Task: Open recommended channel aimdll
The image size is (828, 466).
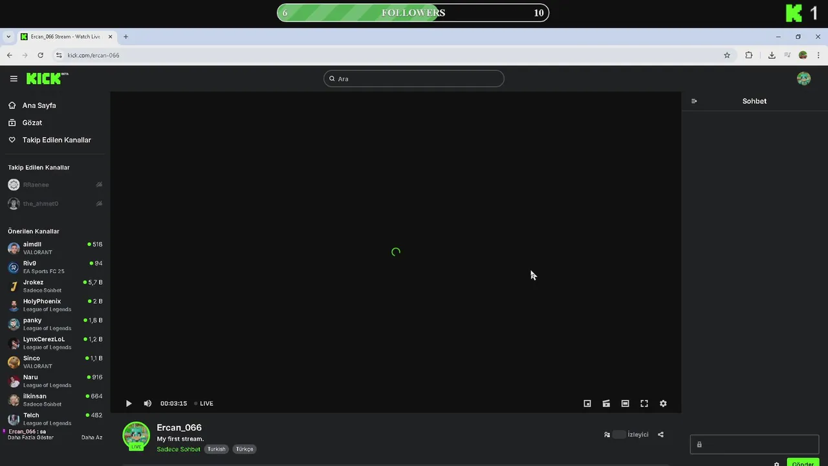Action: point(55,248)
